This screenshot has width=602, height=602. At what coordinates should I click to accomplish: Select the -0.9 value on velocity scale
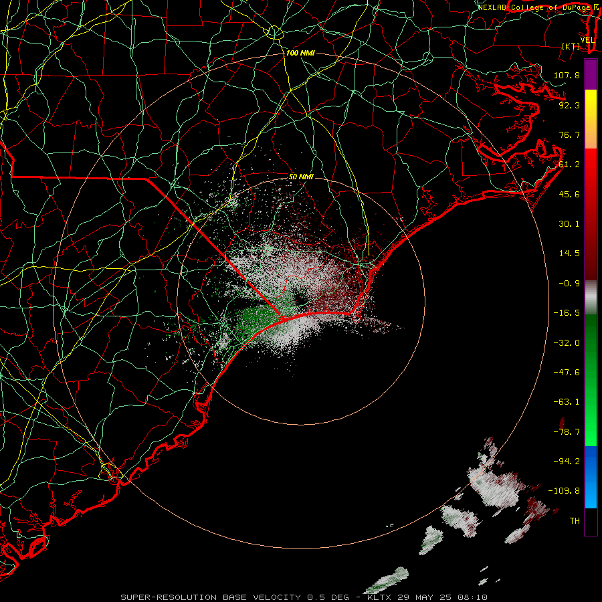click(569, 284)
